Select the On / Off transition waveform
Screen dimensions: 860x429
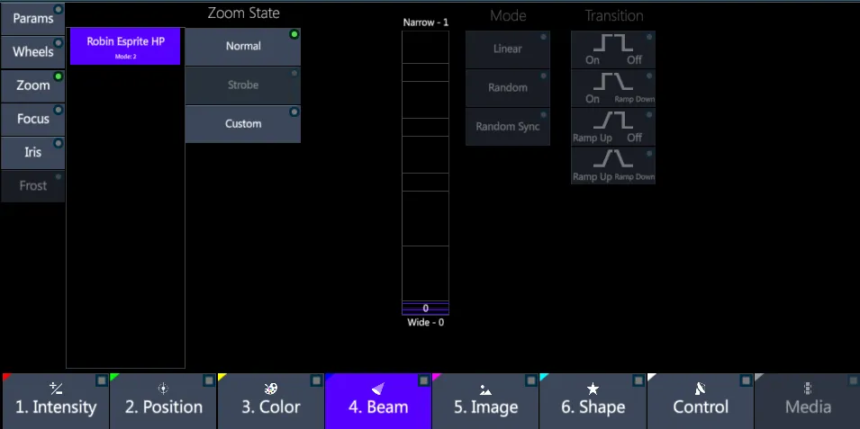coord(613,49)
